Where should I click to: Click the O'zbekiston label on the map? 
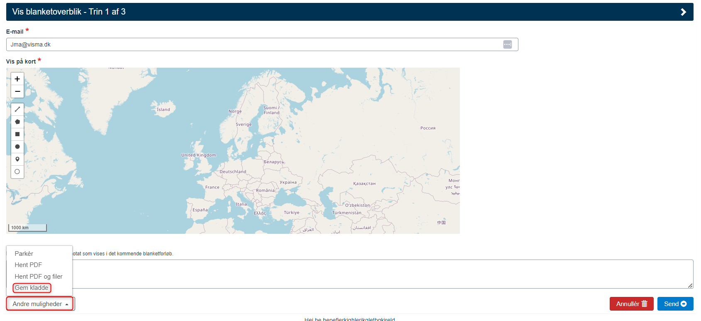357,205
